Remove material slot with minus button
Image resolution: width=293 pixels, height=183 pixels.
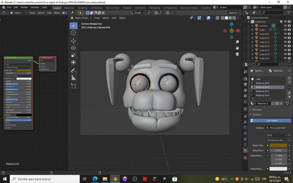click(289, 82)
